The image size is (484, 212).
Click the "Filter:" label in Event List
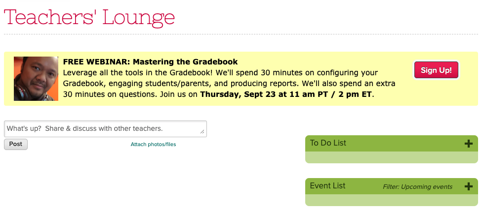point(391,187)
